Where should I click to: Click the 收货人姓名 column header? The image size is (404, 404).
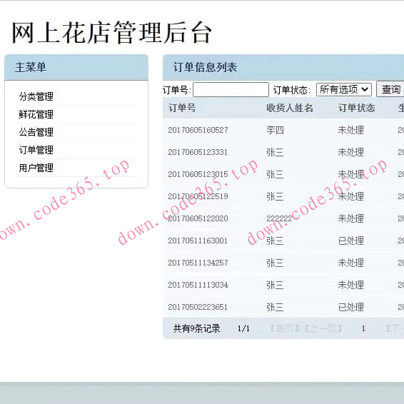point(290,108)
